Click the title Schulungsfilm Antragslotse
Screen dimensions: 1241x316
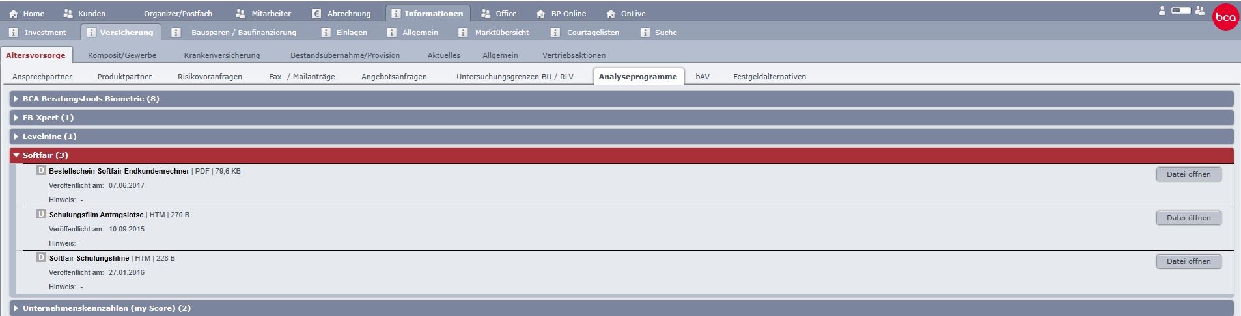click(96, 215)
